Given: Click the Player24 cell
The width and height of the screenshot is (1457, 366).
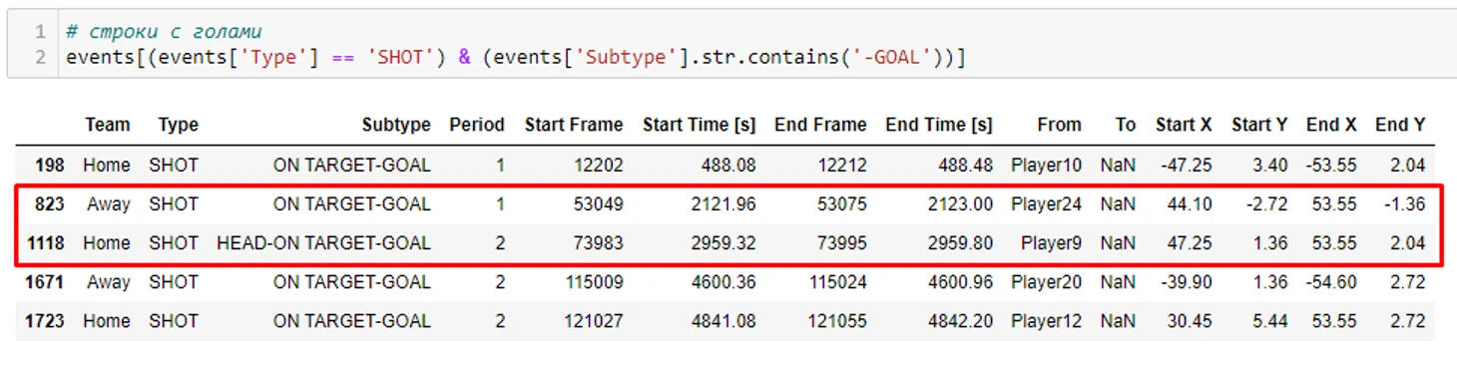Looking at the screenshot, I should (x=1046, y=204).
